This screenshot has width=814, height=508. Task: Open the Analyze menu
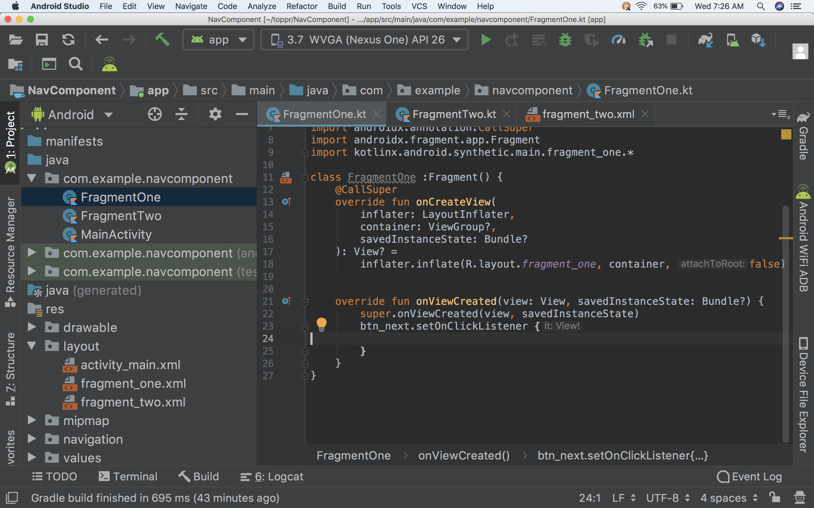[x=262, y=6]
